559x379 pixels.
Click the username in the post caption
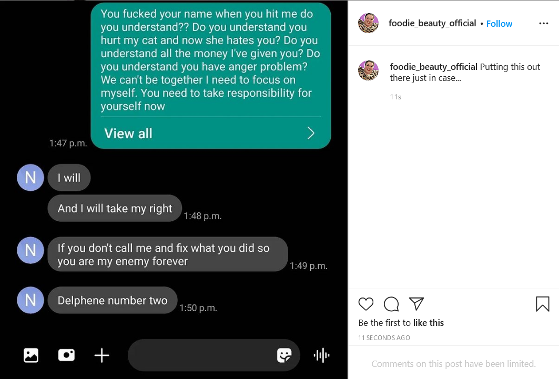[433, 67]
